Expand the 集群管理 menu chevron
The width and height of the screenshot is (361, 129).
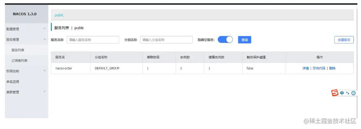tap(45, 92)
